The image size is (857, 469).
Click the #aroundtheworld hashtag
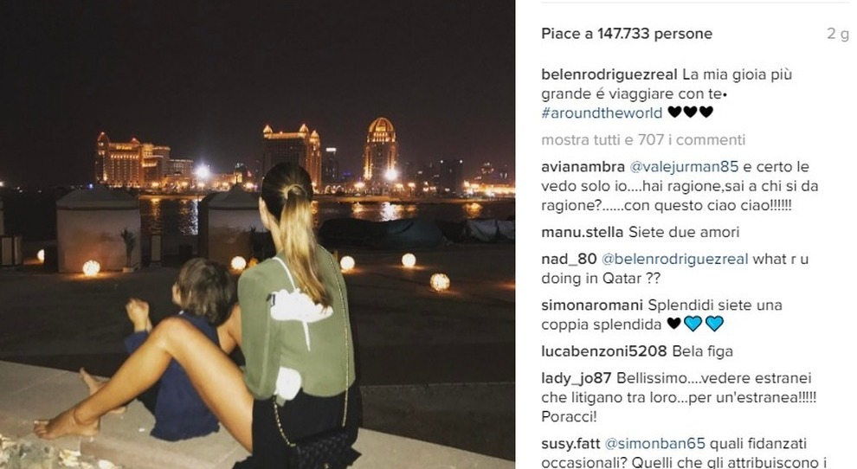click(602, 113)
